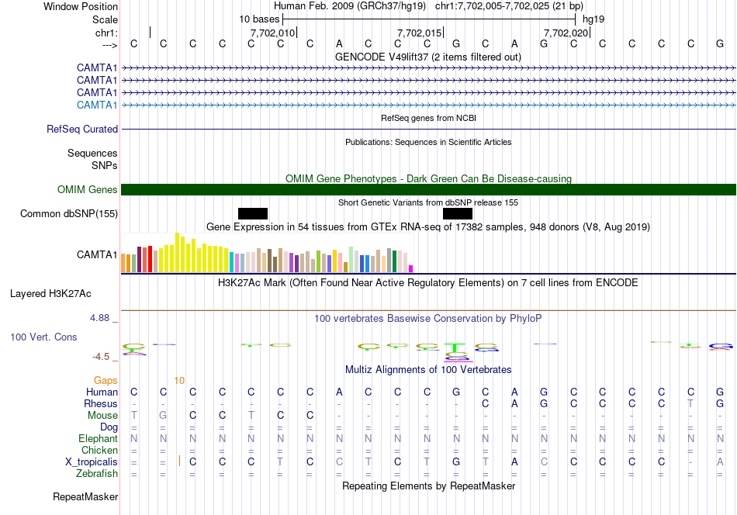Screen dimensions: 737x515
Task: Click the RepeatMasker track label
Action: click(85, 496)
